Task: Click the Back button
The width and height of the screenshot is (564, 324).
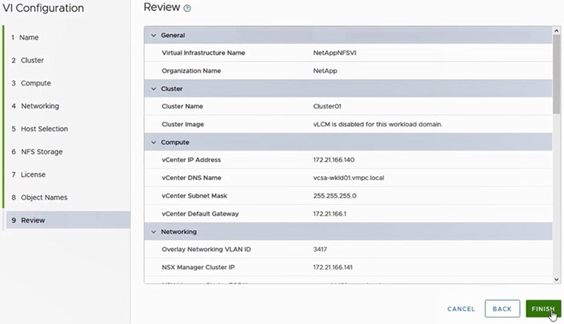Action: (x=502, y=309)
